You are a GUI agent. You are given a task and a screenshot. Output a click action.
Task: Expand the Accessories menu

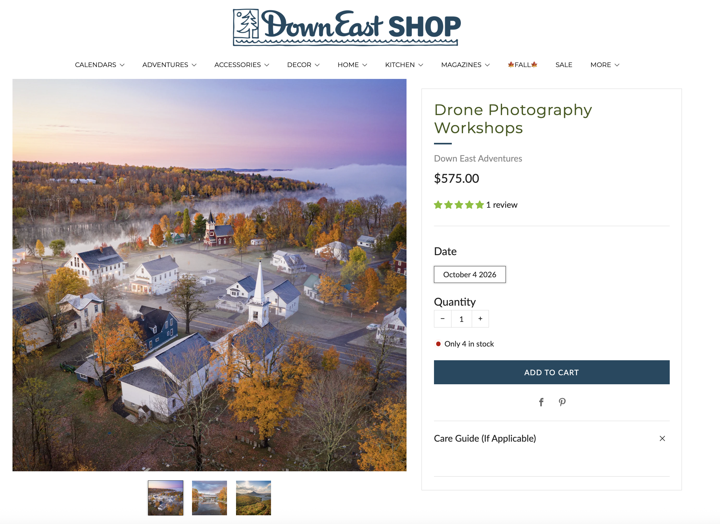tap(242, 65)
